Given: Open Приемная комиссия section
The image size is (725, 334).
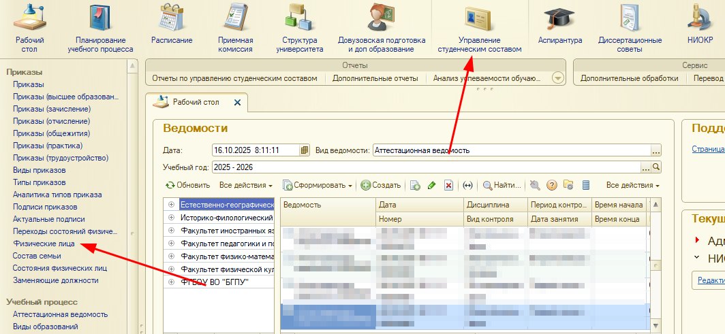Looking at the screenshot, I should [x=236, y=19].
